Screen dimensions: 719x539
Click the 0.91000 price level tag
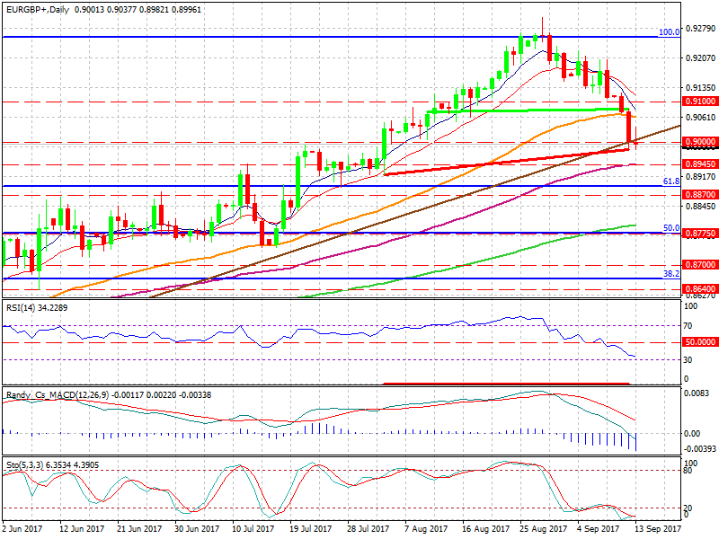699,102
